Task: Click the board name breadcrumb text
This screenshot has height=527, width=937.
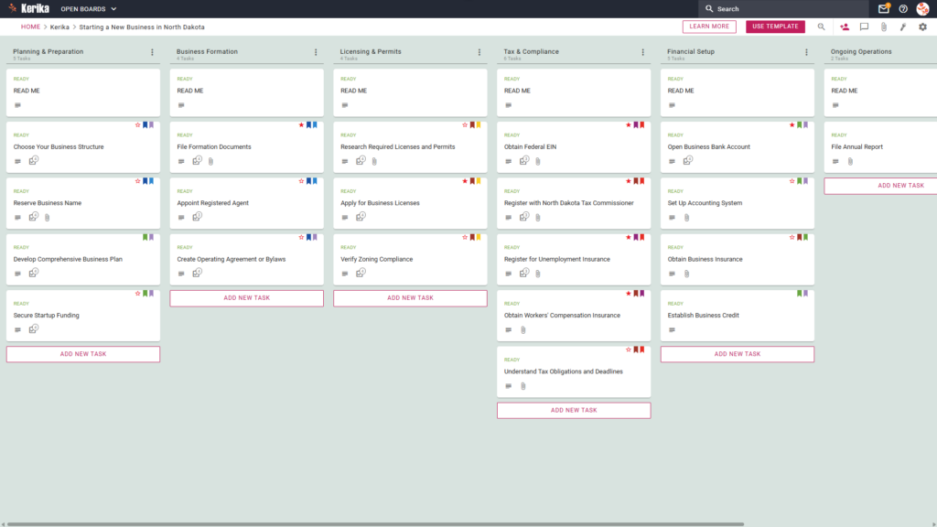Action: coord(142,27)
